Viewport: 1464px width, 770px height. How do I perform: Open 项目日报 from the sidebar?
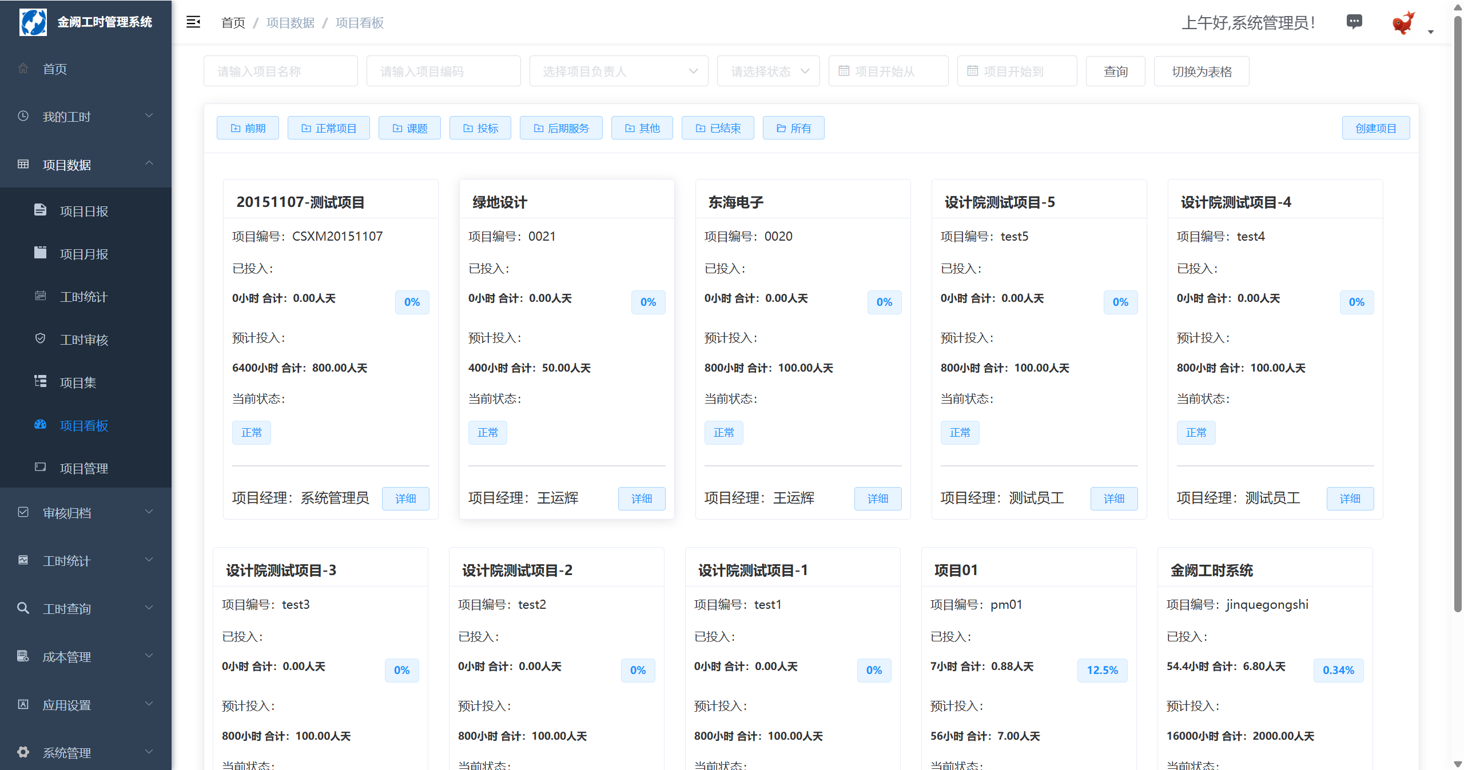point(83,212)
